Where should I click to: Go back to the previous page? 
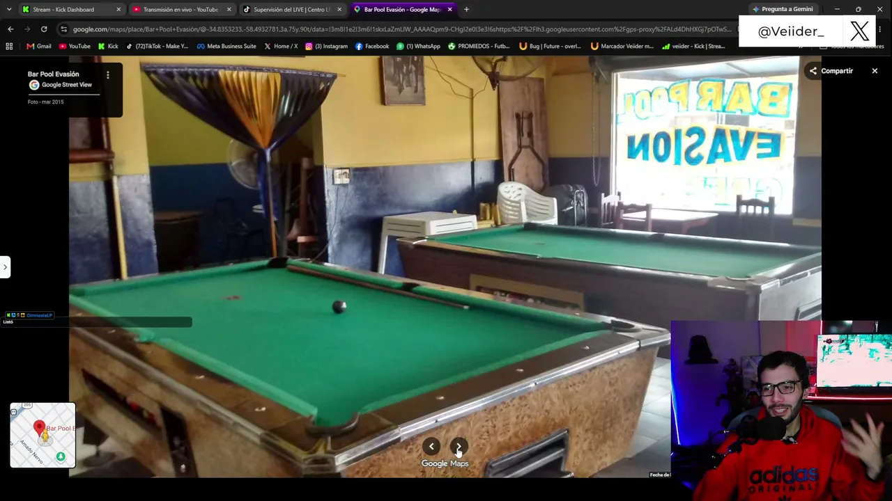(10, 29)
